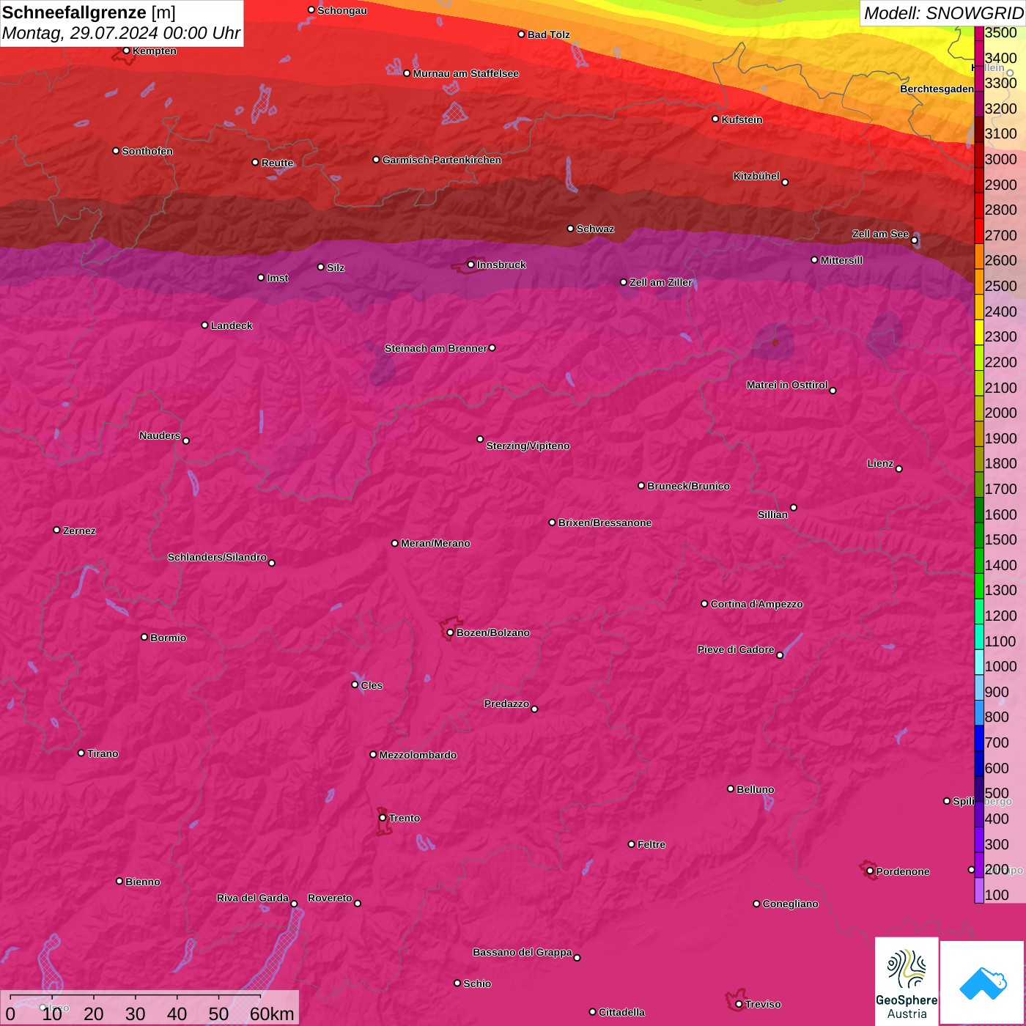Click the Schongau city label

coord(342,10)
